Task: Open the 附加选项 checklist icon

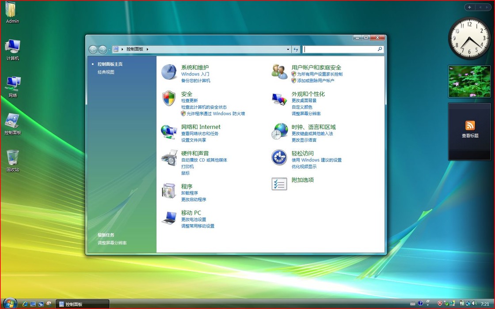Action: click(x=279, y=184)
